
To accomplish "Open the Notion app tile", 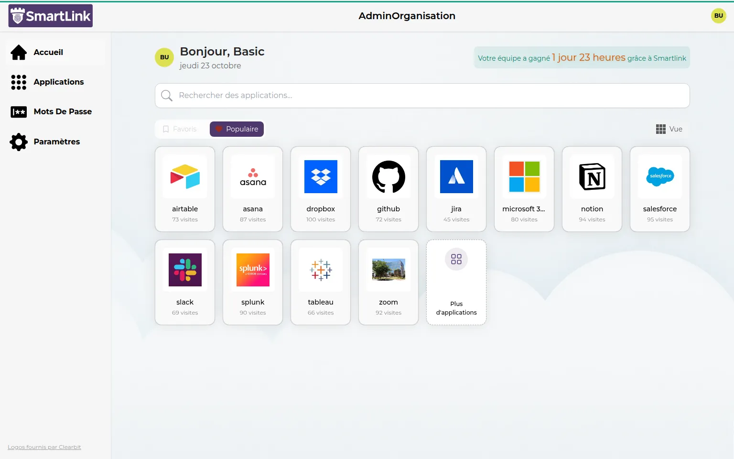I will (x=592, y=189).
